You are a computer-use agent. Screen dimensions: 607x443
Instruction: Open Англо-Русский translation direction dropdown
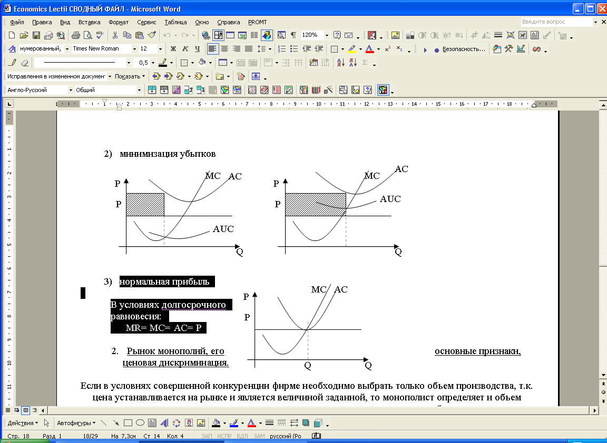point(71,90)
